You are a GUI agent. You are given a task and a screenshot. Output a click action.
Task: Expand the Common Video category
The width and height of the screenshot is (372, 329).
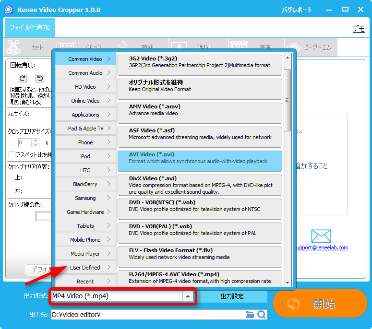[x=85, y=59]
